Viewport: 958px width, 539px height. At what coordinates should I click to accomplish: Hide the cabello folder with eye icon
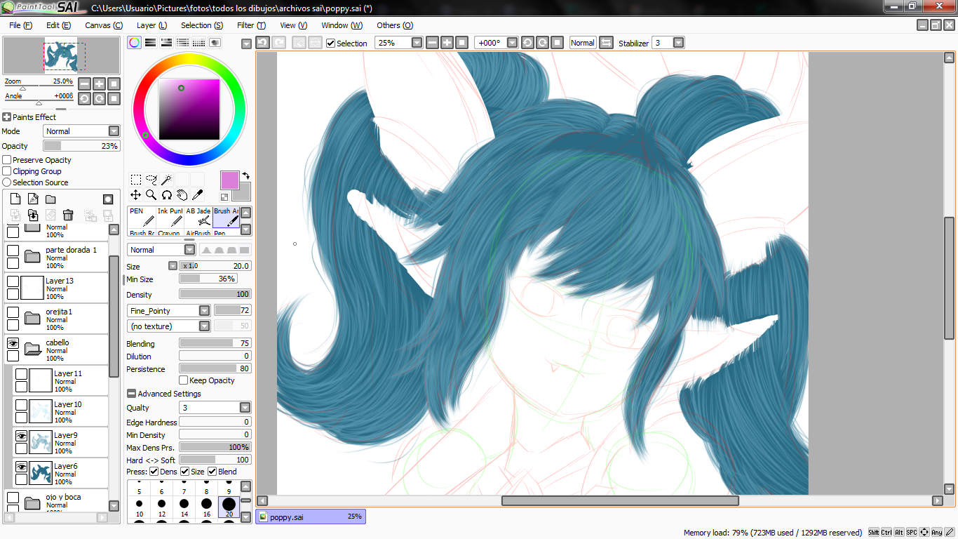click(x=13, y=343)
